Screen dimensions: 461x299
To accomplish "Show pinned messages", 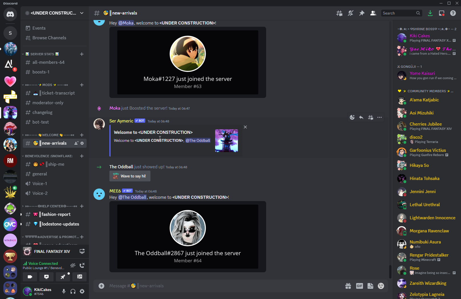I will [x=362, y=13].
